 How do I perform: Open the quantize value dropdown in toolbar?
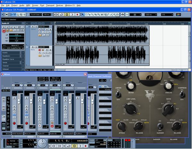167,15
